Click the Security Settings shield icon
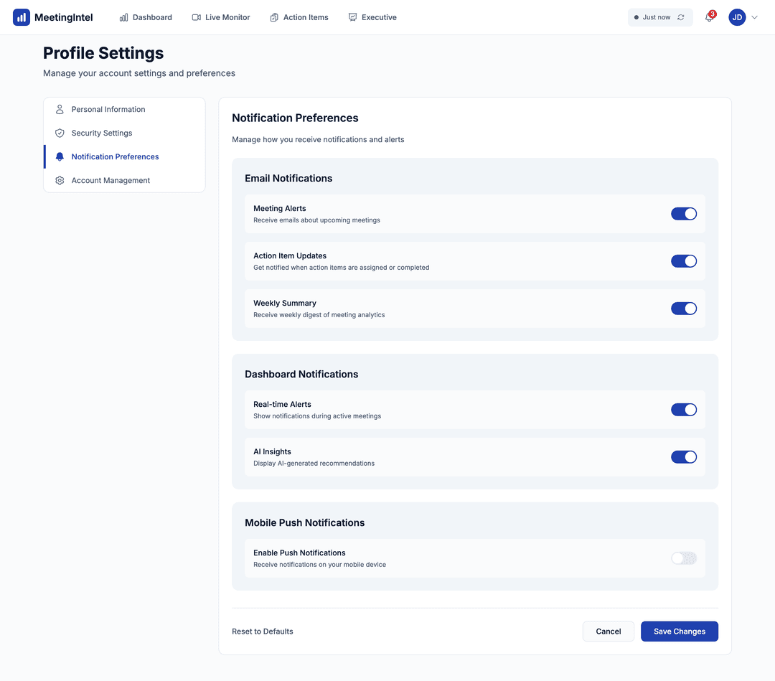775x681 pixels. (60, 133)
